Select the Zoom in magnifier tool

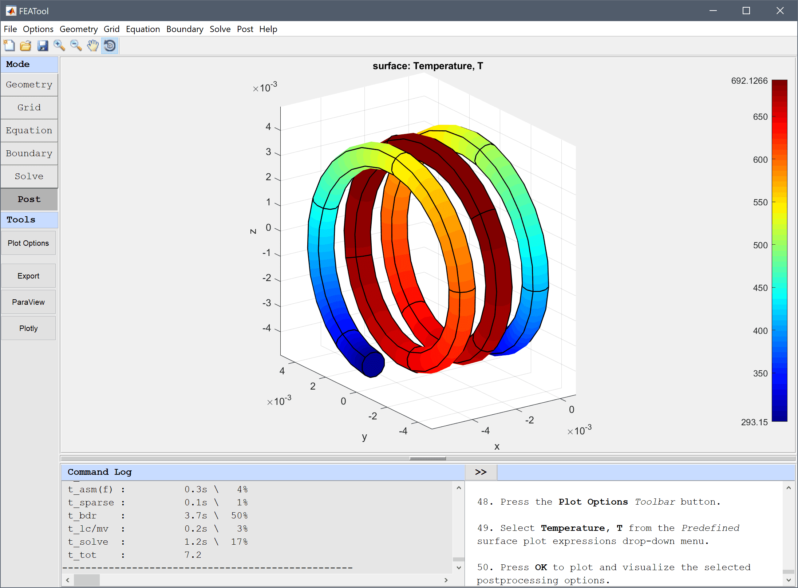click(59, 46)
